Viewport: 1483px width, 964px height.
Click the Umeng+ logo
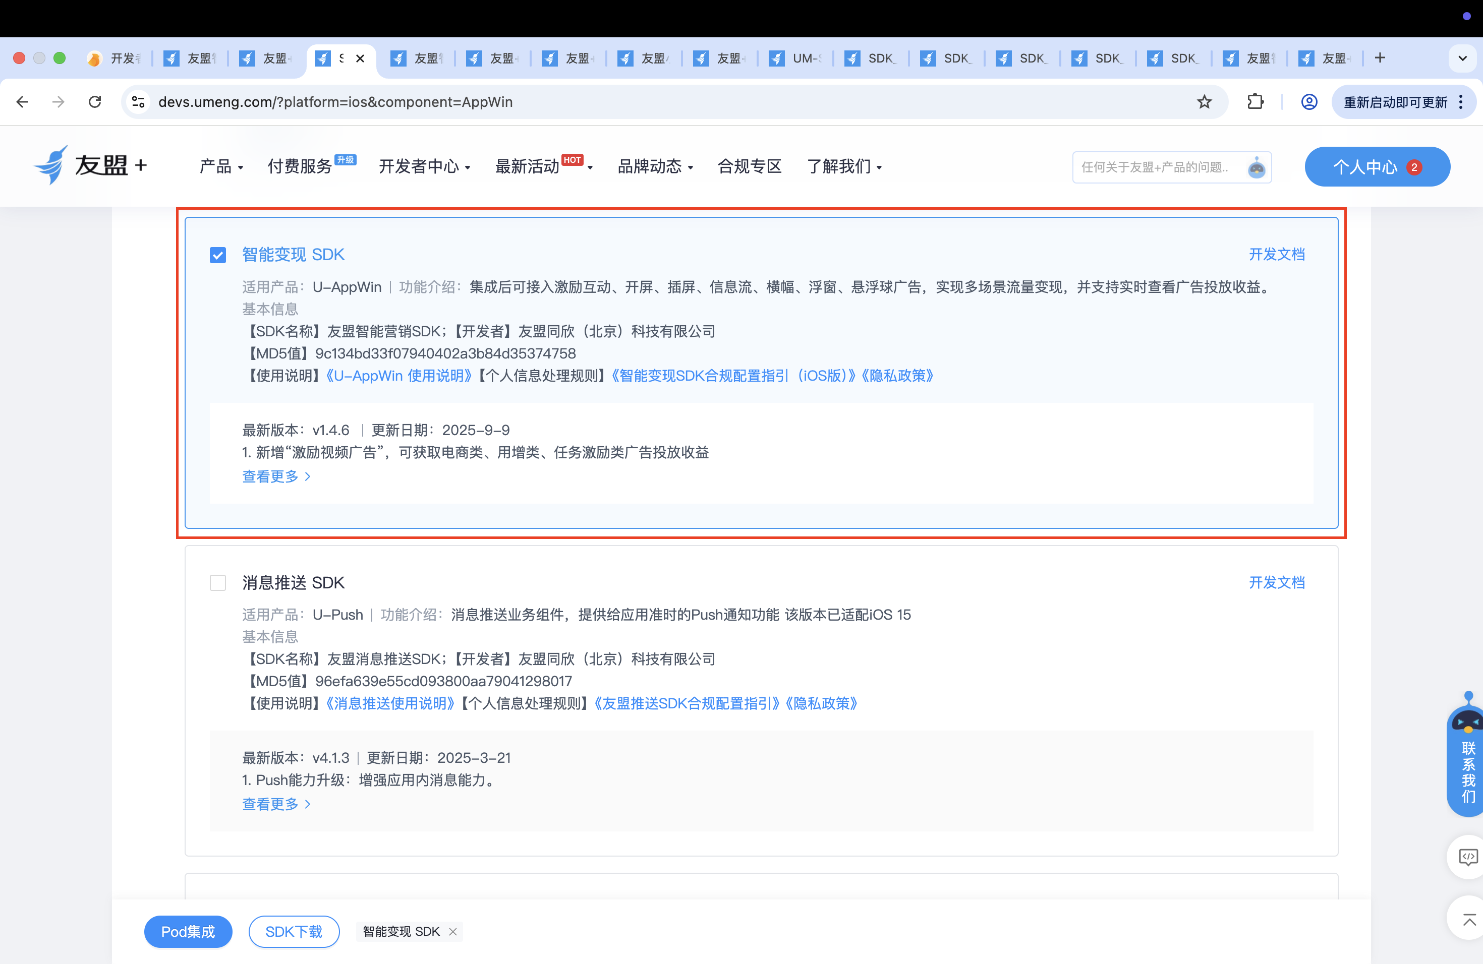(x=90, y=165)
